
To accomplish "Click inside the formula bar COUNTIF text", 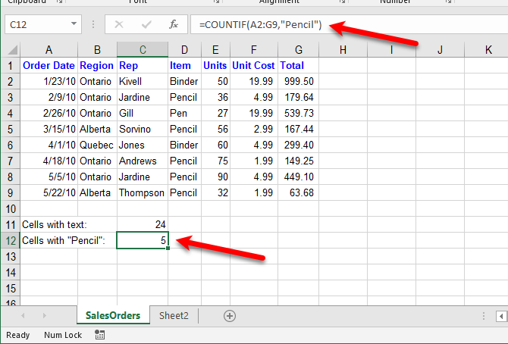I will coord(259,25).
